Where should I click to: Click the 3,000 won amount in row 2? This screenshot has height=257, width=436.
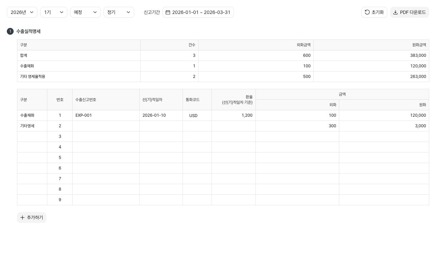point(384,126)
